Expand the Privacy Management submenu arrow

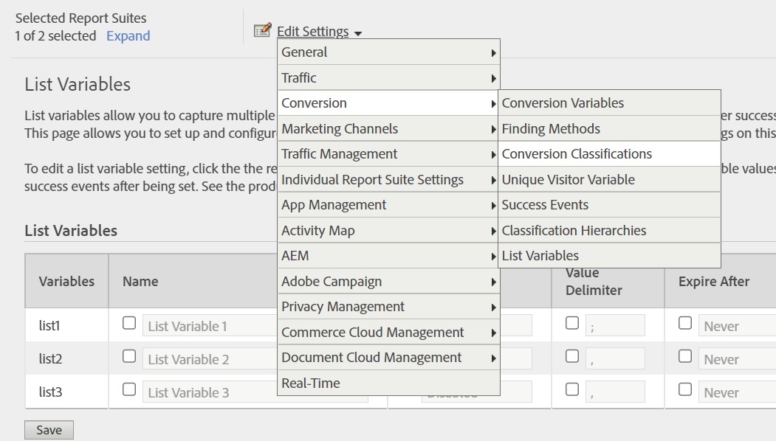pyautogui.click(x=493, y=308)
